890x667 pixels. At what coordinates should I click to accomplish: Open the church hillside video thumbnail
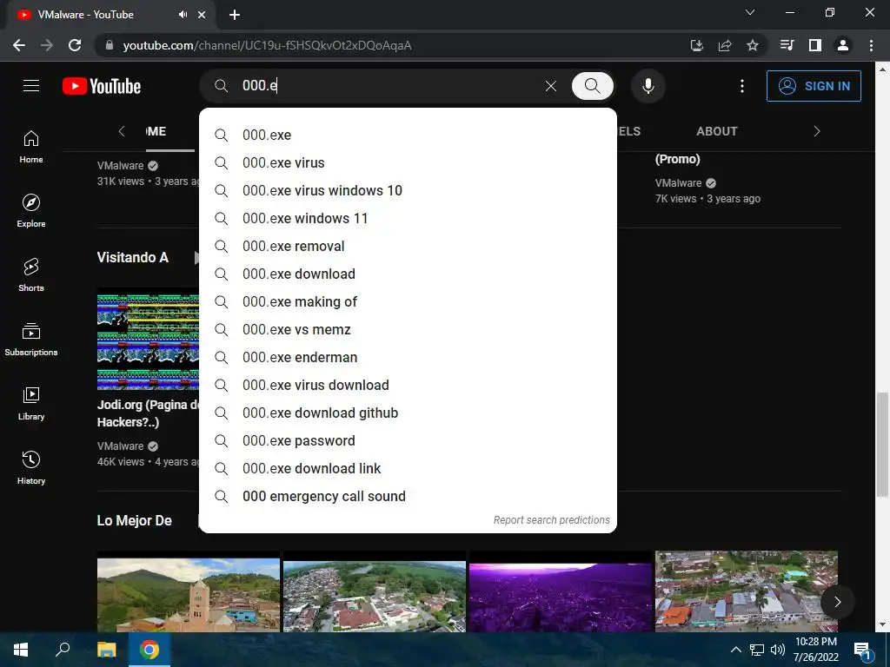pyautogui.click(x=189, y=595)
